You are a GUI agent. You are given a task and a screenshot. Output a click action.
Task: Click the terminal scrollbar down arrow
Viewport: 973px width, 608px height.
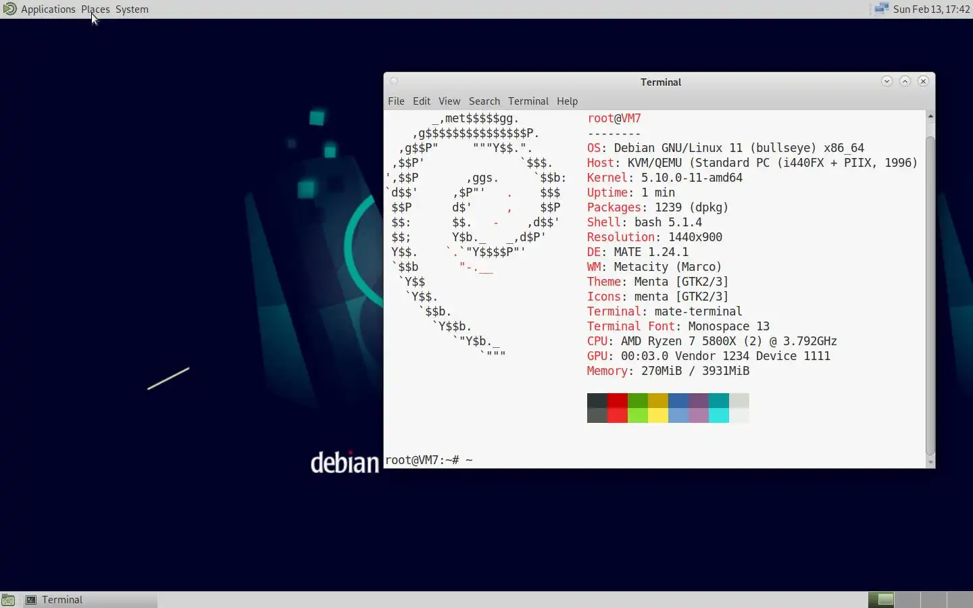tap(930, 463)
